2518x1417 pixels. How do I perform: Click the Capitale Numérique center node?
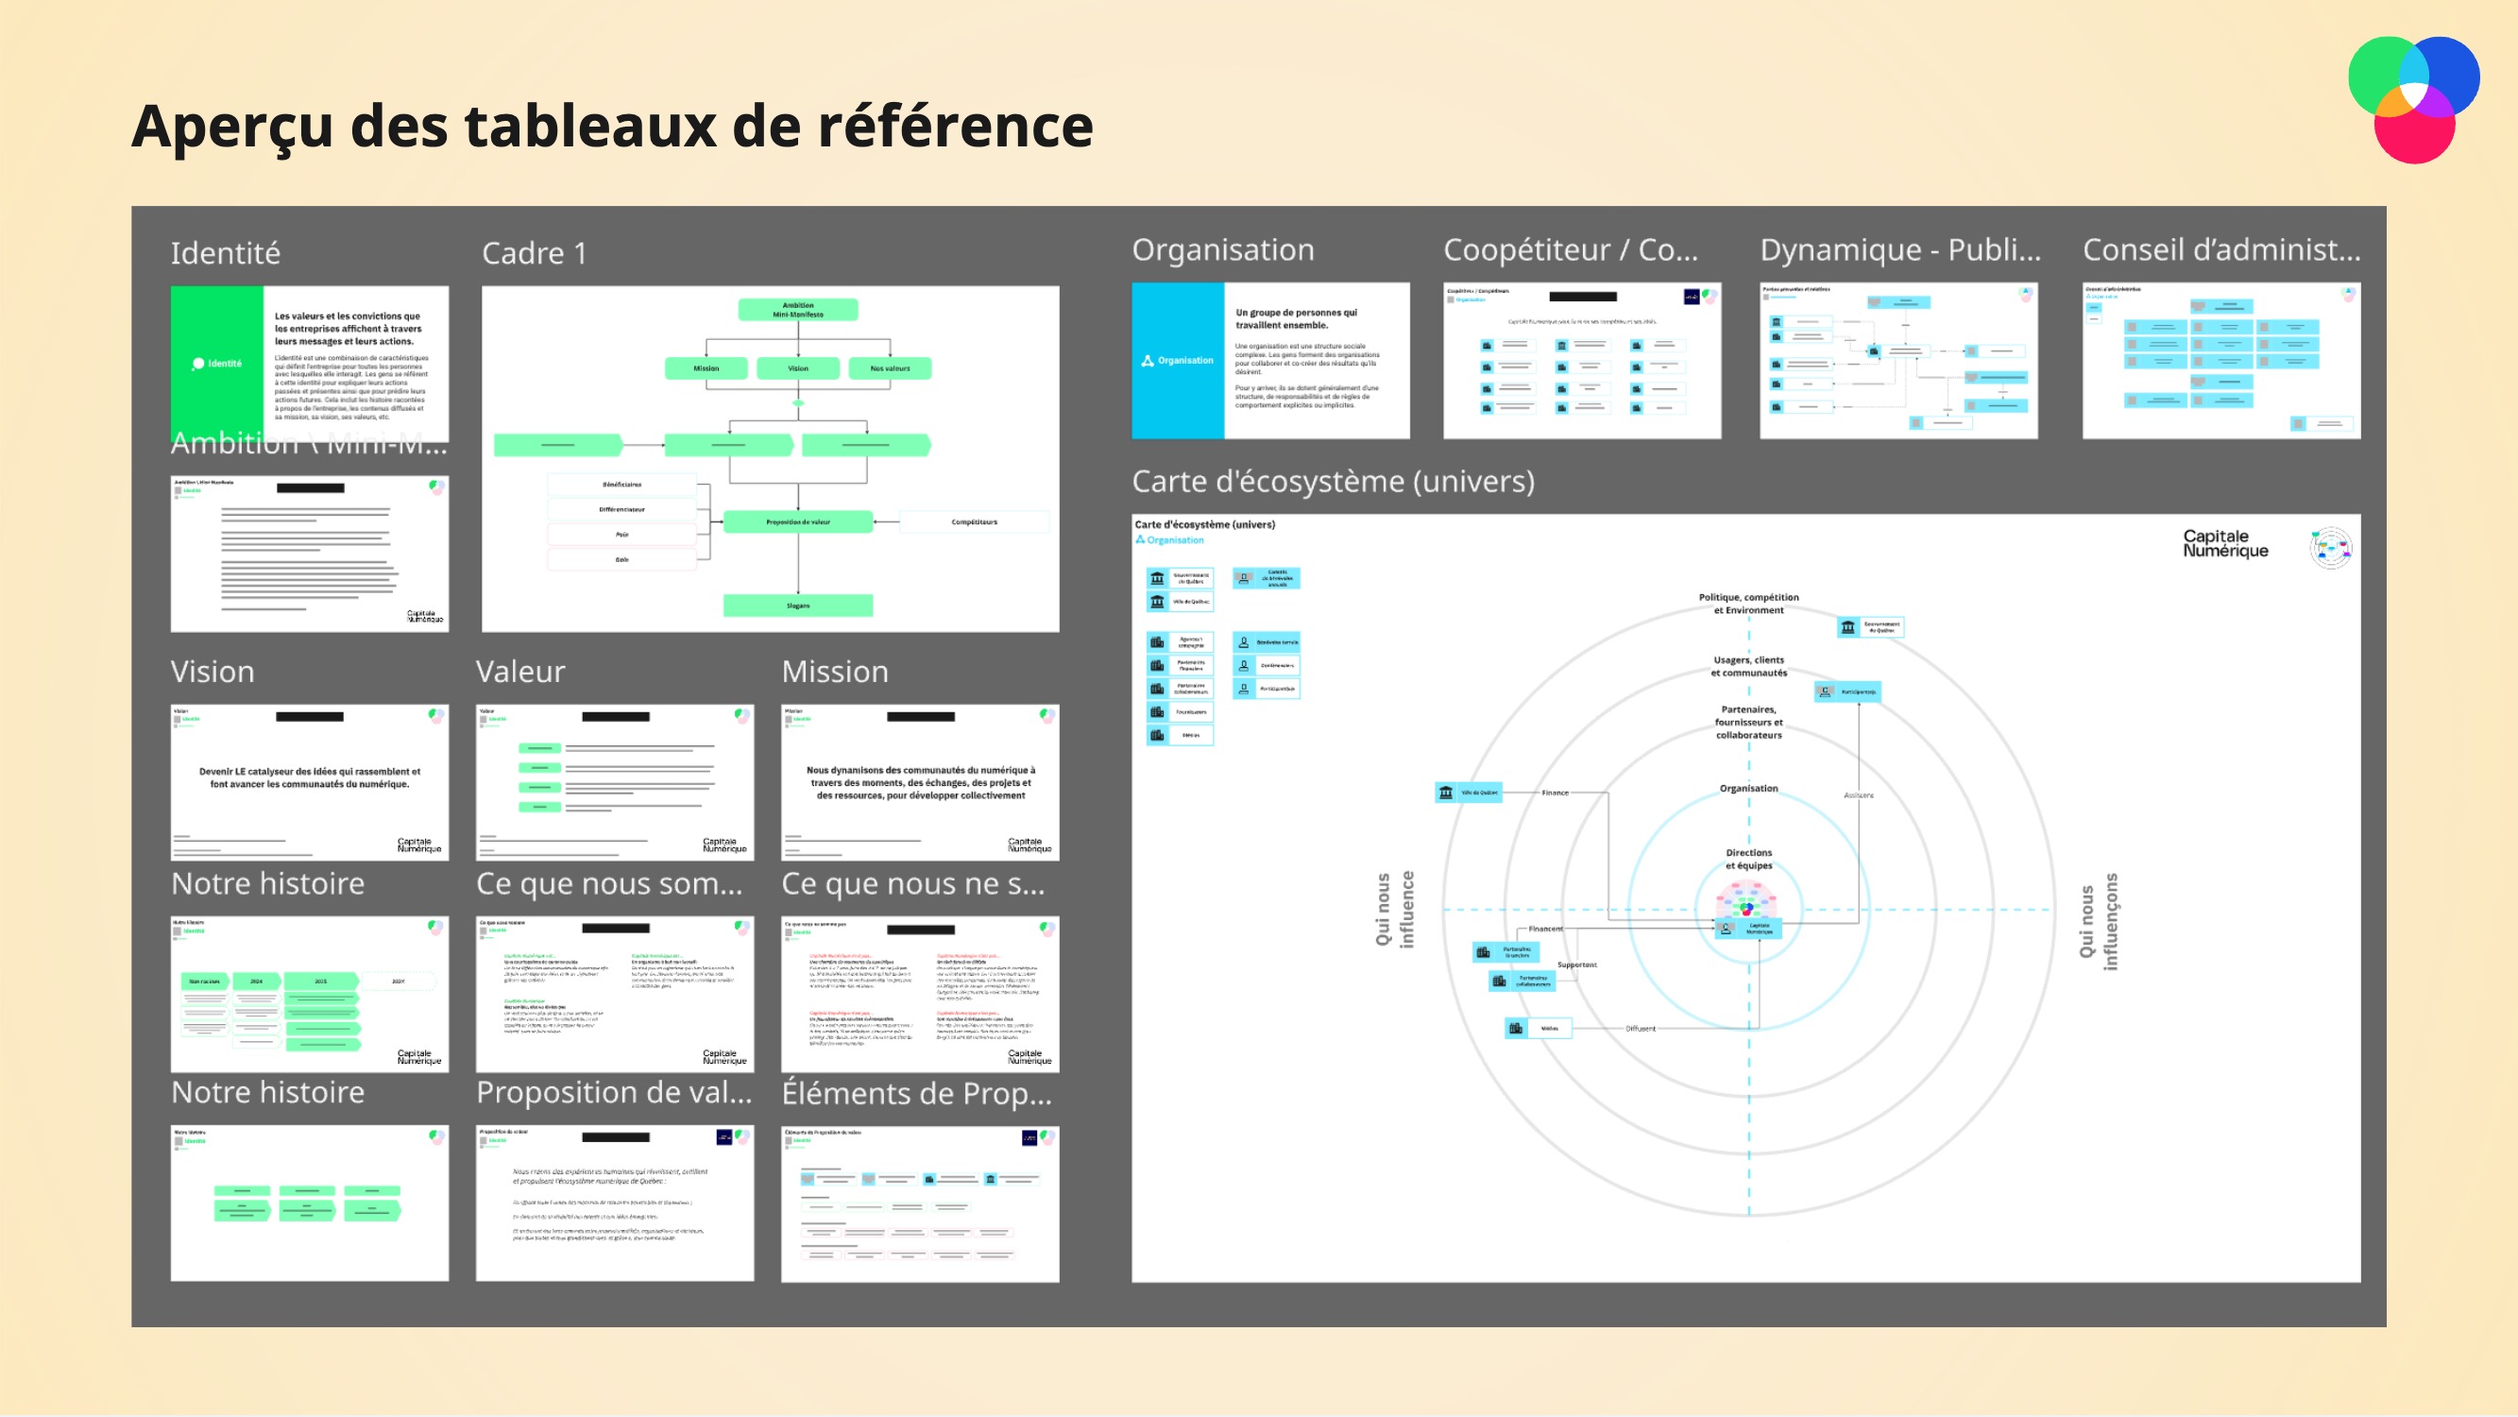(1749, 929)
